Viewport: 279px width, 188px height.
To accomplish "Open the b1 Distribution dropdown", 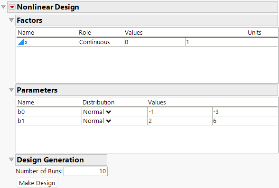I will click(109, 121).
